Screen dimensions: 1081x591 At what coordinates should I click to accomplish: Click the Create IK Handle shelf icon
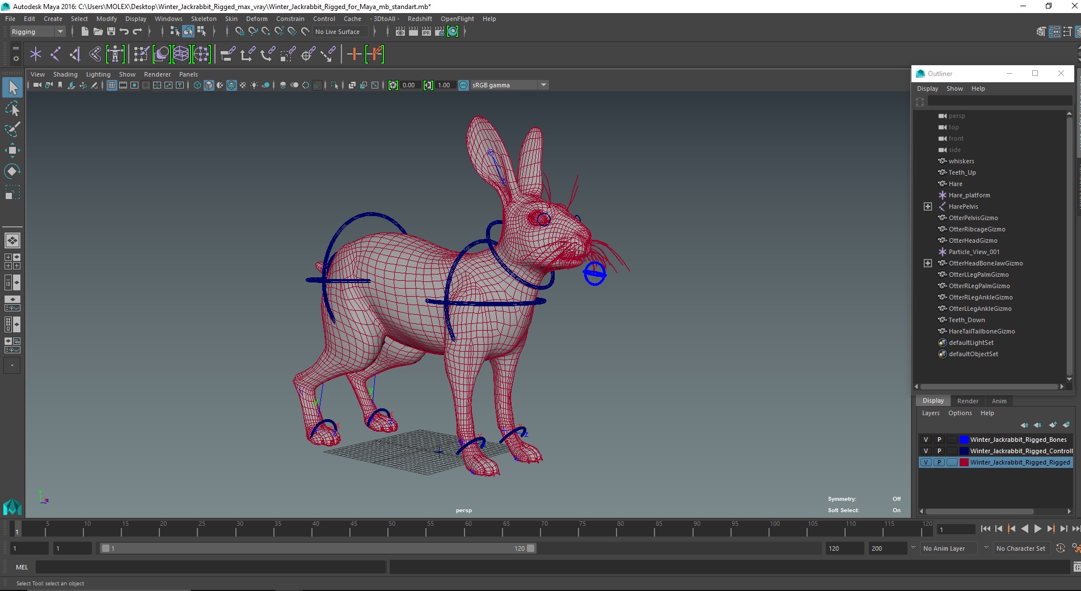point(75,54)
